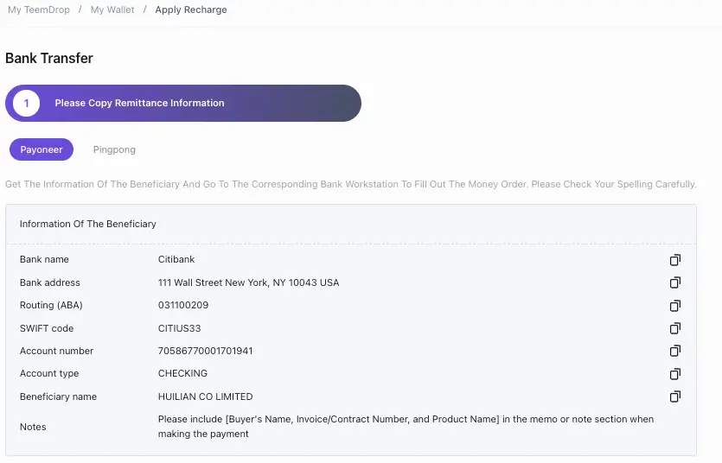This screenshot has height=463, width=722.
Task: Click the Bank Transfer heading
Action: [49, 59]
